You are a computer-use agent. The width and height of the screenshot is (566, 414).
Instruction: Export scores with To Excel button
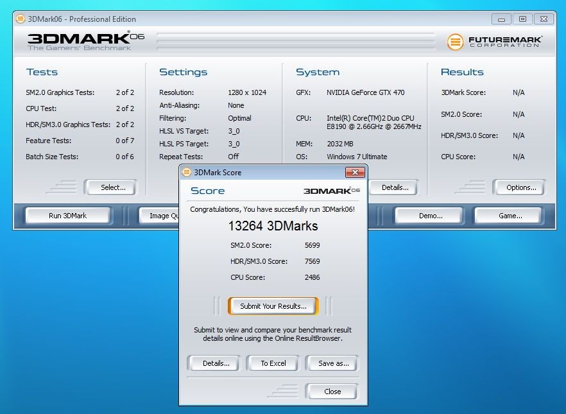273,363
